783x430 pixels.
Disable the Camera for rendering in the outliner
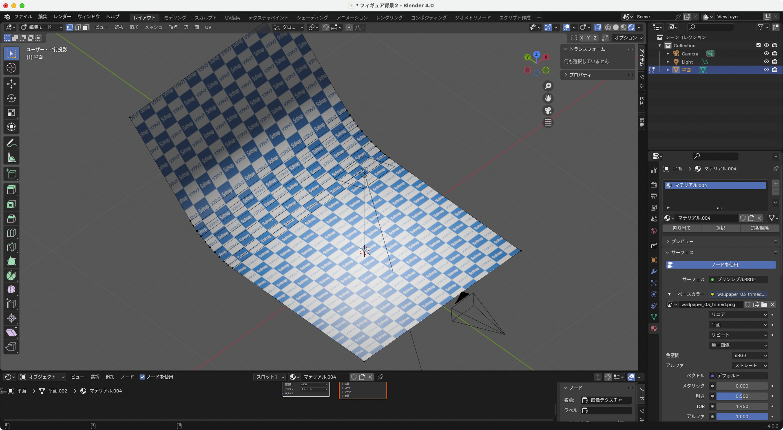pos(774,53)
